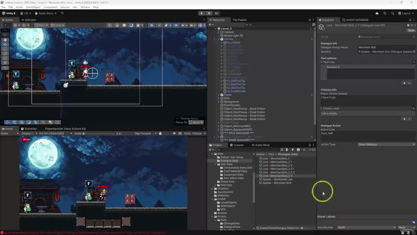Viewport: 417px width, 235px height.
Task: Select Spaker - Merchant Bob asset
Action: (277, 183)
